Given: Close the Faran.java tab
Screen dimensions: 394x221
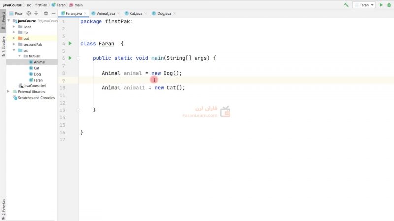Looking at the screenshot, I should click(85, 13).
